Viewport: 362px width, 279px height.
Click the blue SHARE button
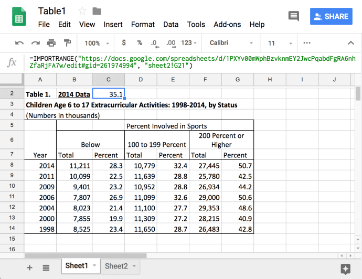(x=331, y=16)
